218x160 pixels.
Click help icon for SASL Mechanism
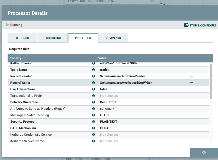pos(93,128)
